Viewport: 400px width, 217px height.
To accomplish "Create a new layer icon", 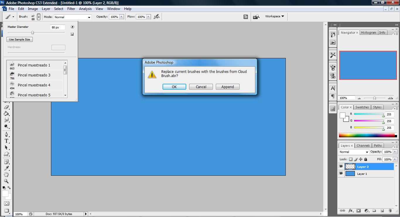I will pyautogui.click(x=382, y=211).
